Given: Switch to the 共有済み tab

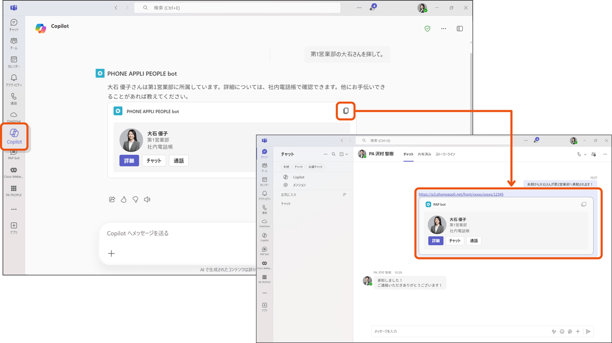Looking at the screenshot, I should coord(424,154).
